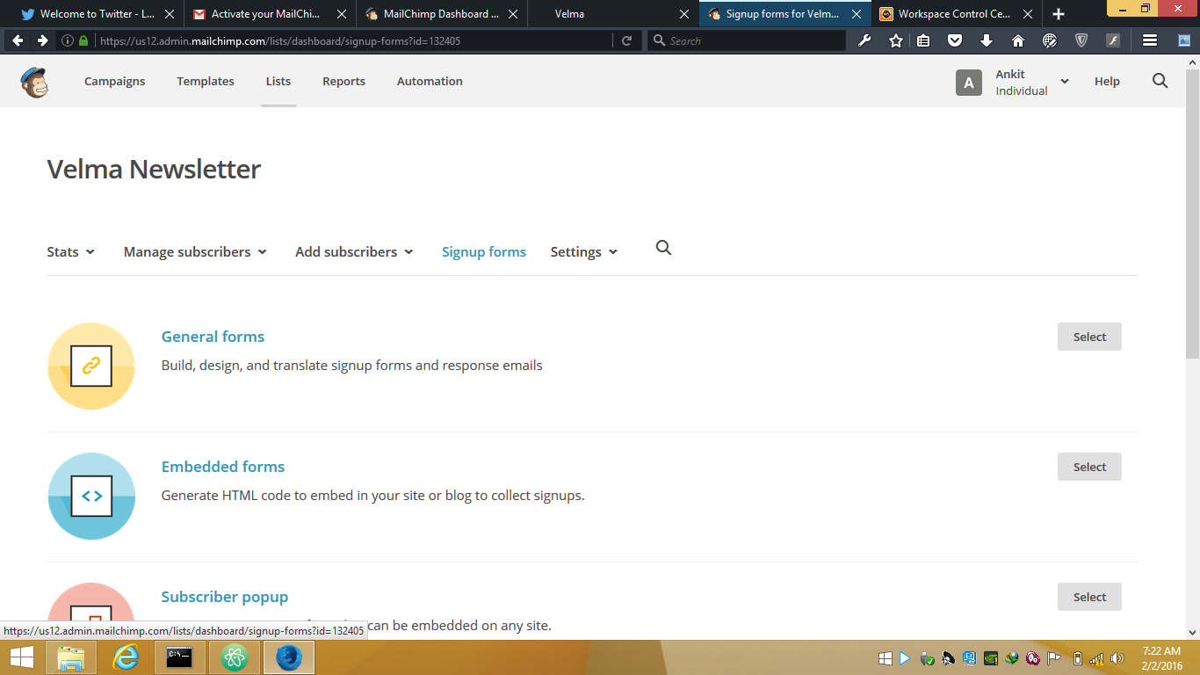
Task: Click the shield extension icon
Action: click(x=1081, y=40)
